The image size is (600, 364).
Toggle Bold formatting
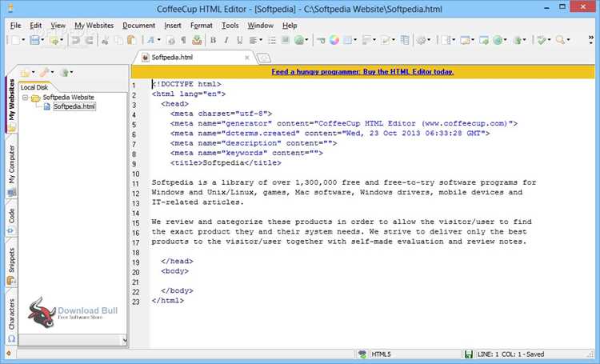pyautogui.click(x=213, y=40)
